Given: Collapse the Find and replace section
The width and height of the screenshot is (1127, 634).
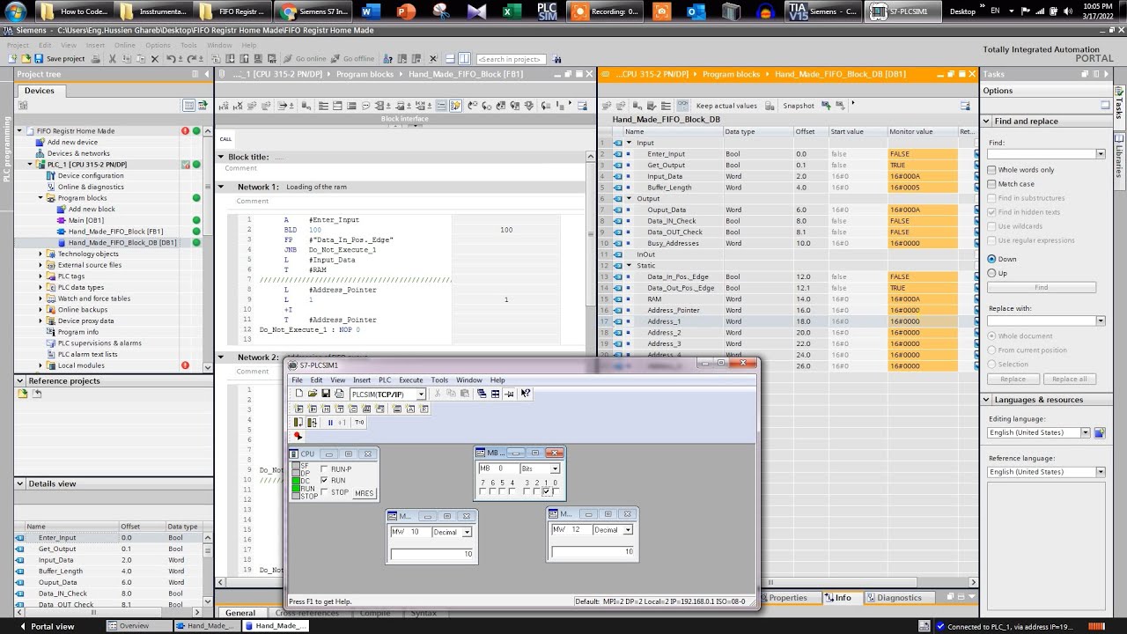Looking at the screenshot, I should pos(988,122).
